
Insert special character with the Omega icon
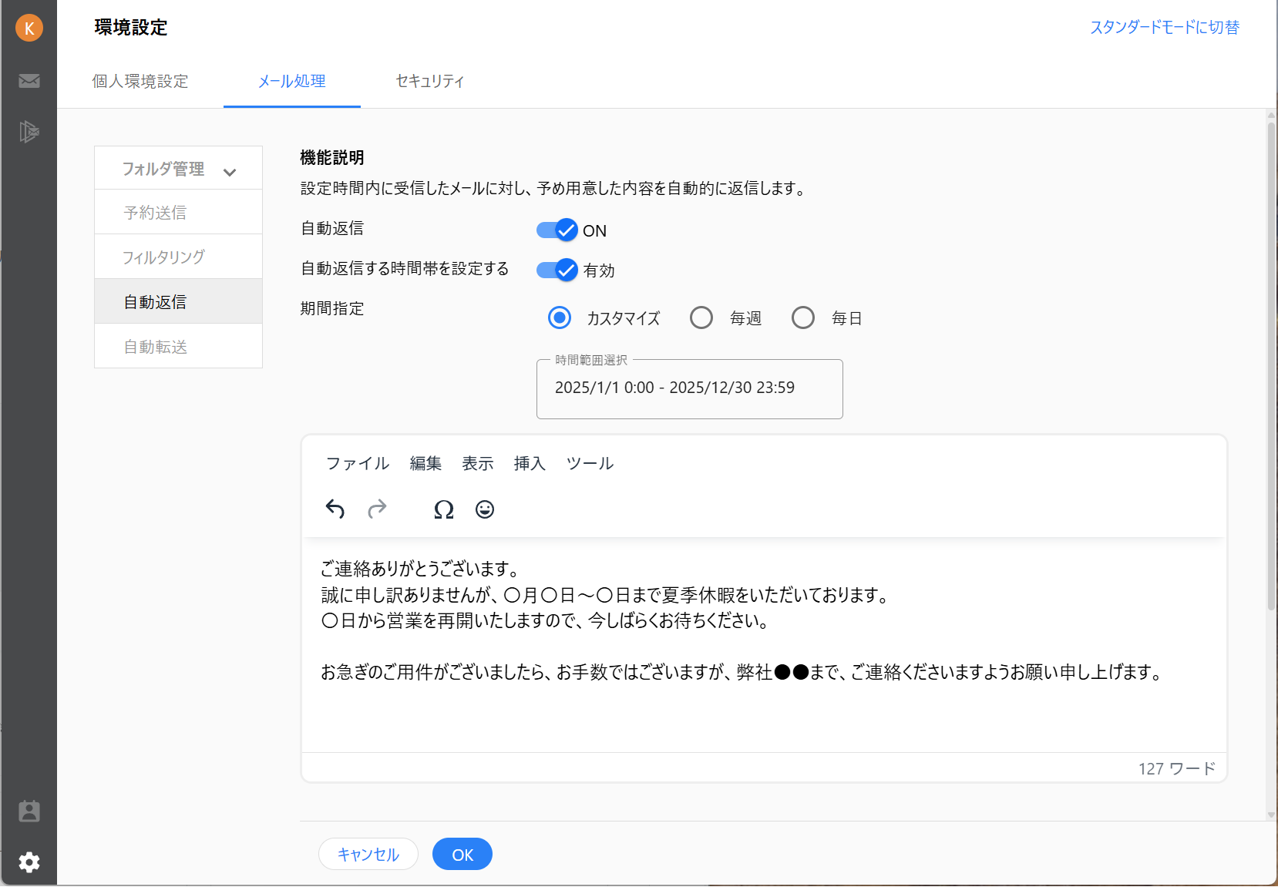click(444, 509)
